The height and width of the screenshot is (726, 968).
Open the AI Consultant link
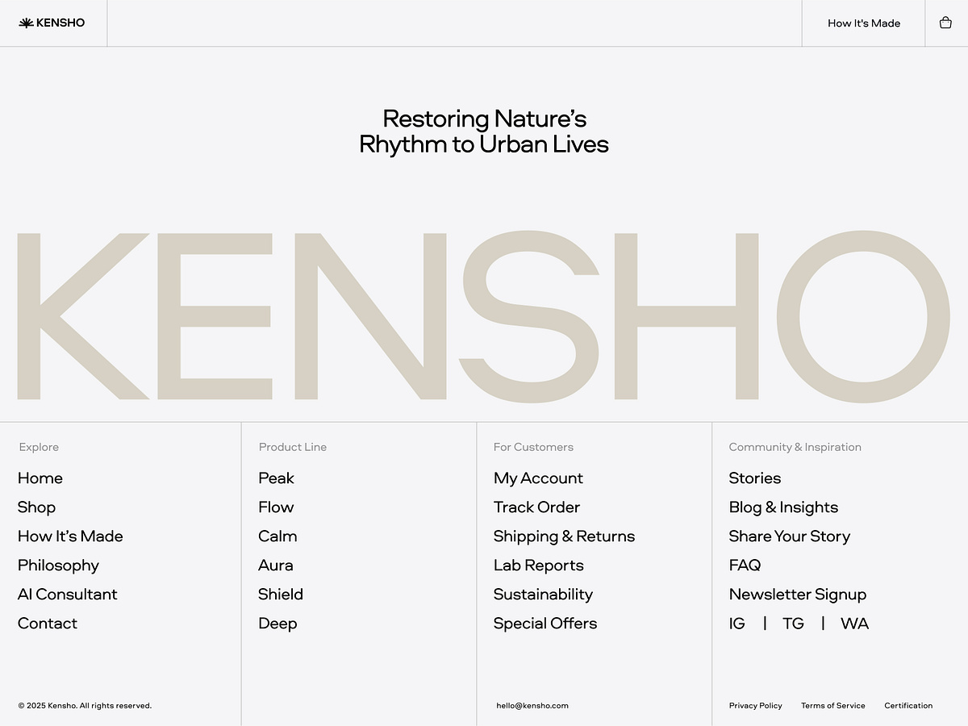coord(67,595)
